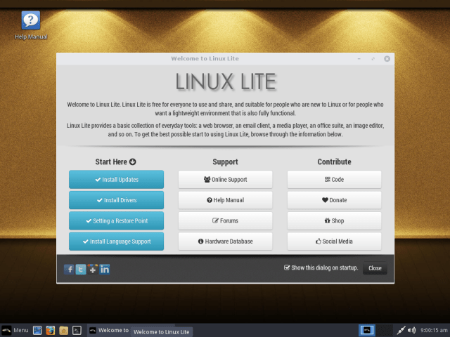Click Install Updates button
The image size is (450, 337).
(116, 180)
